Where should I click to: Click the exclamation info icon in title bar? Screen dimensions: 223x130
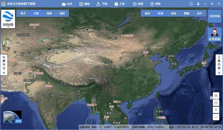[191, 4]
